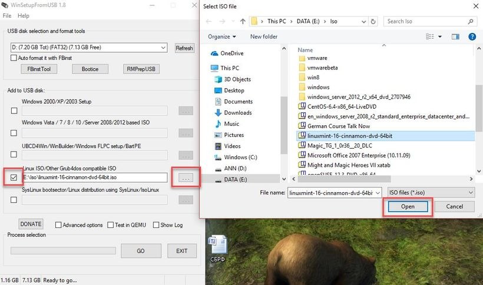Enable Auto format it with FBinst
Viewport: 483px width, 285px height.
point(14,58)
